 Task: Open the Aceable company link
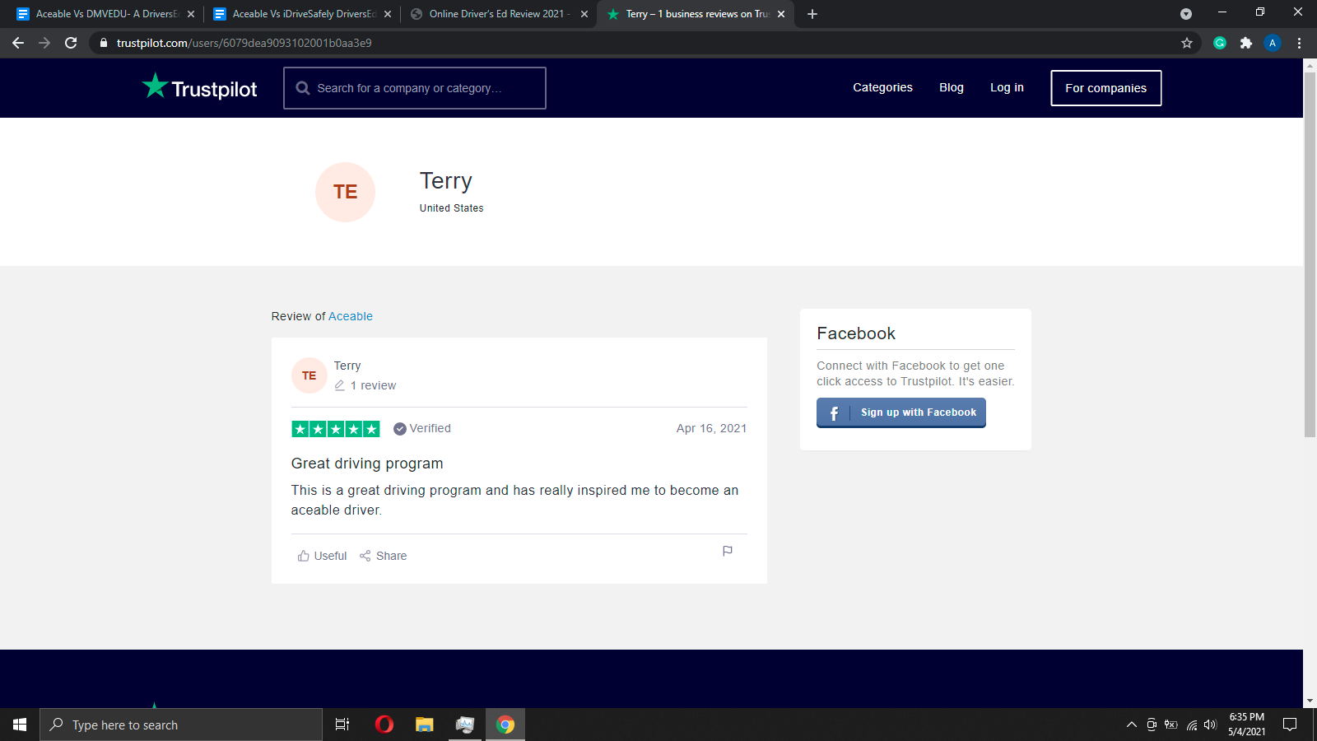[x=351, y=316]
